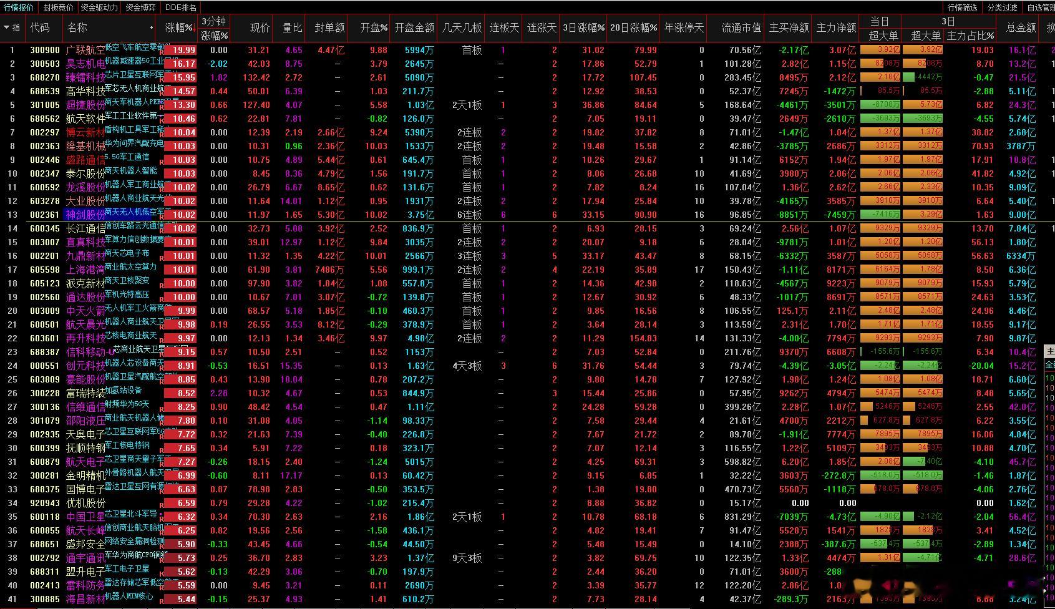The height and width of the screenshot is (609, 1055).
Task: Select the DDE排名 tab
Action: (181, 7)
